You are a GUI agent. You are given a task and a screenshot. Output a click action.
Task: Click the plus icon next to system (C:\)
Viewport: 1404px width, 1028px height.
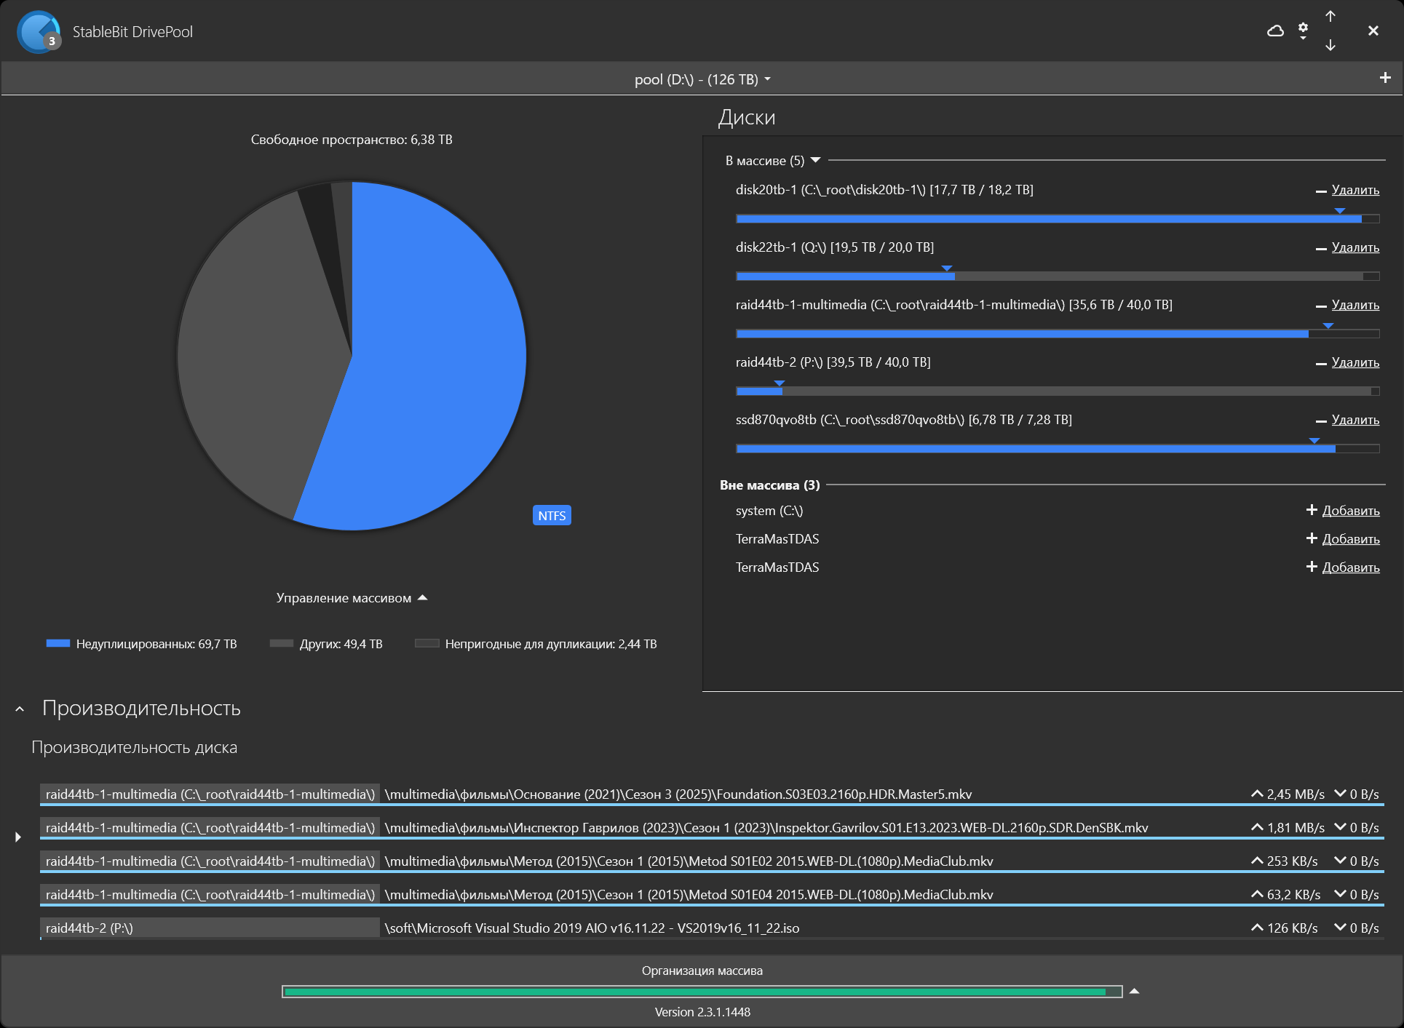(1312, 510)
